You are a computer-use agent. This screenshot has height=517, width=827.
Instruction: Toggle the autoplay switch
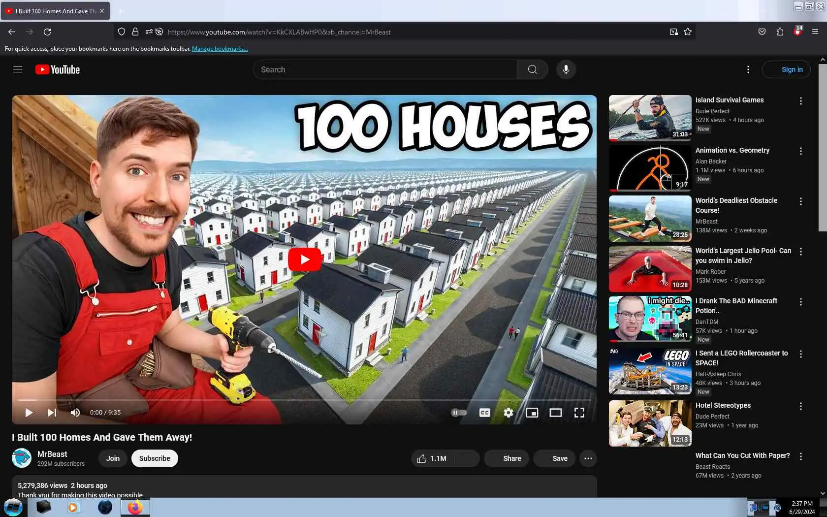pos(459,413)
